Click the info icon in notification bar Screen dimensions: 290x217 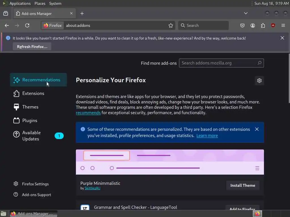[8, 38]
